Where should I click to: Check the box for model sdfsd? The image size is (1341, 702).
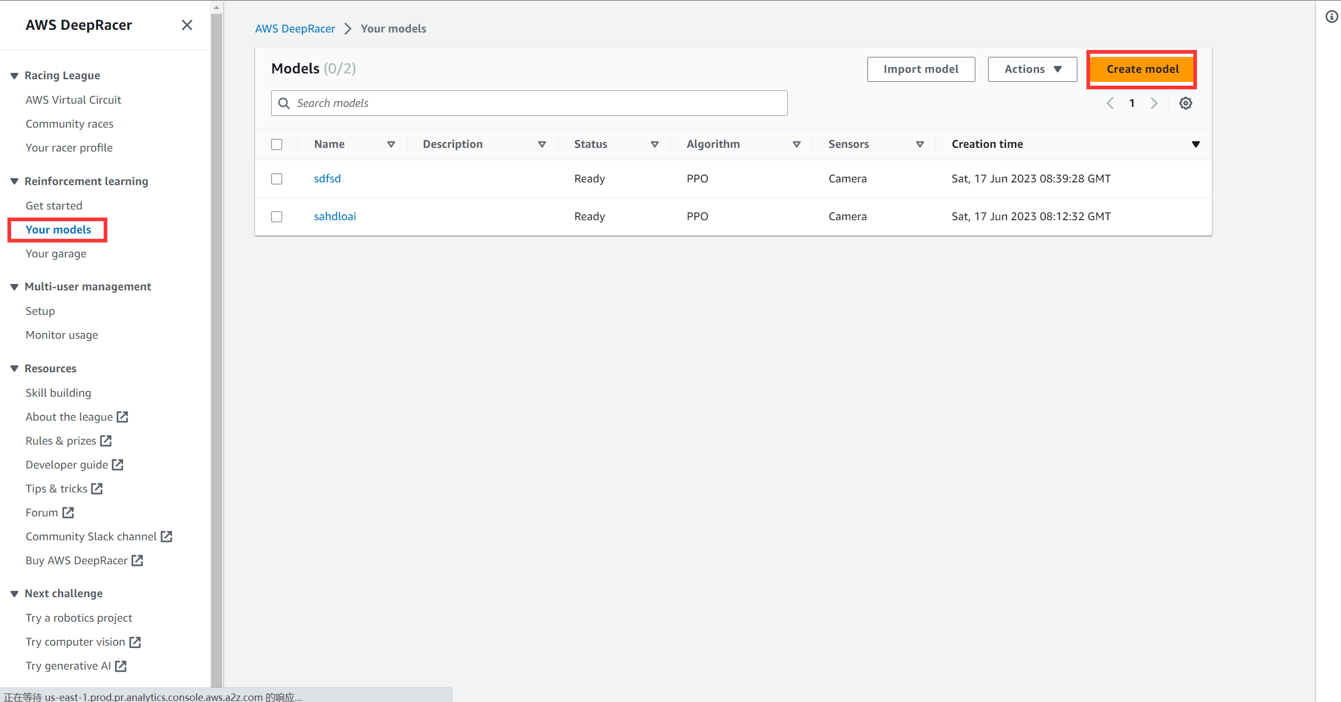pos(276,179)
